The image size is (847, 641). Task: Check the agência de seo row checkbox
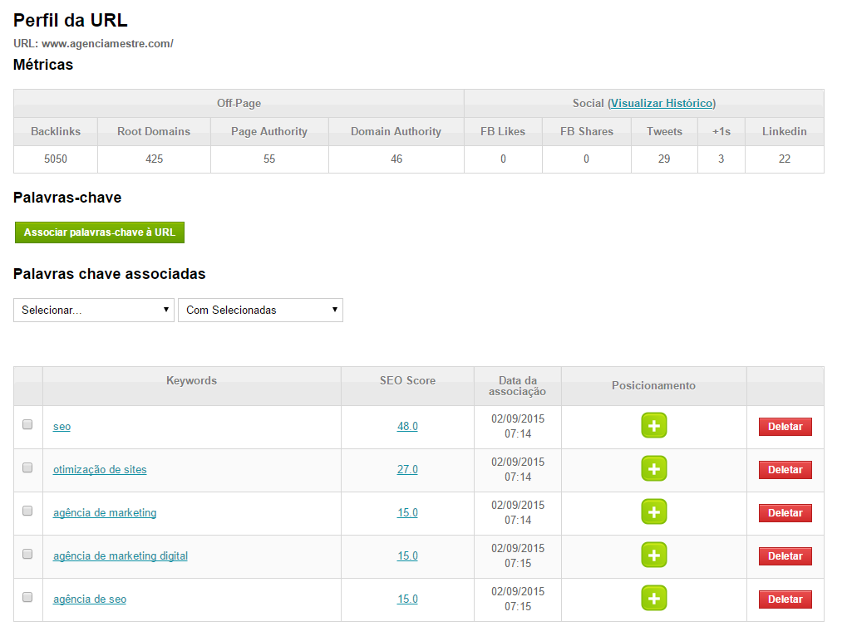click(27, 597)
